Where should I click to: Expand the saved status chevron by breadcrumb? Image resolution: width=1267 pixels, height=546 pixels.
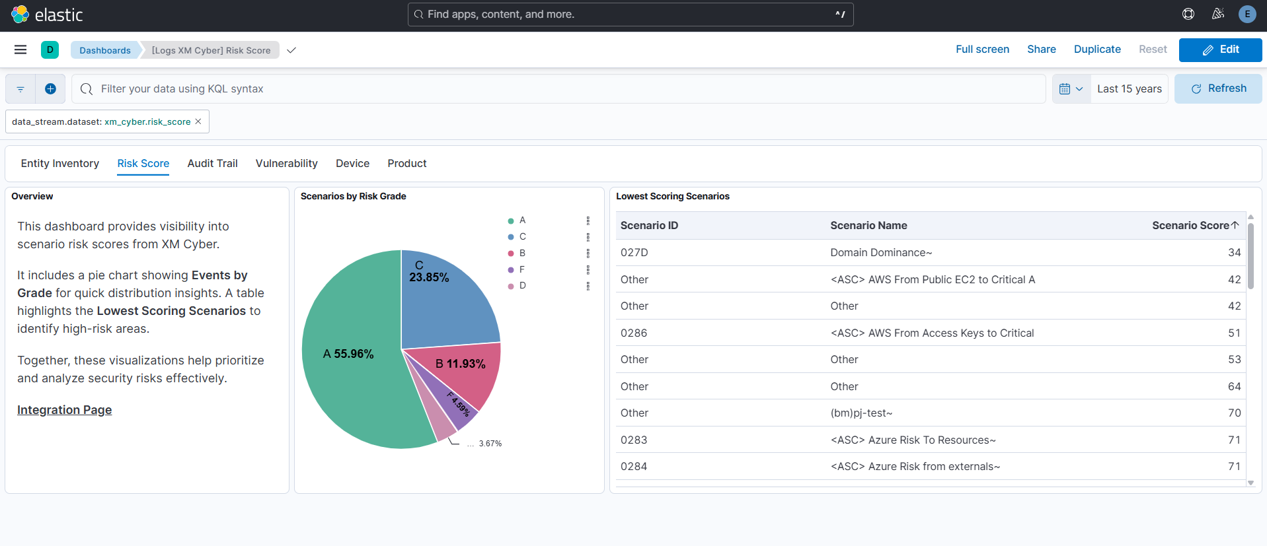click(x=291, y=50)
